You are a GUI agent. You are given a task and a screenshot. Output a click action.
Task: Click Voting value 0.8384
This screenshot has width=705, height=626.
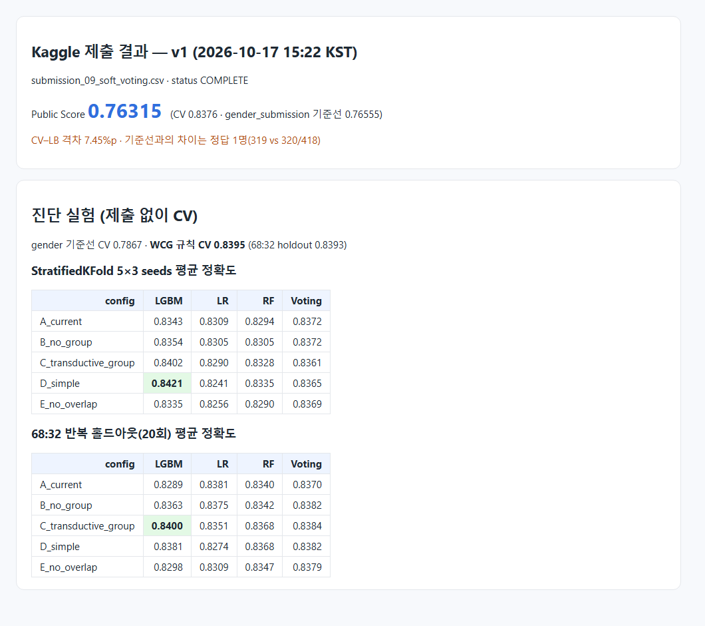click(307, 526)
